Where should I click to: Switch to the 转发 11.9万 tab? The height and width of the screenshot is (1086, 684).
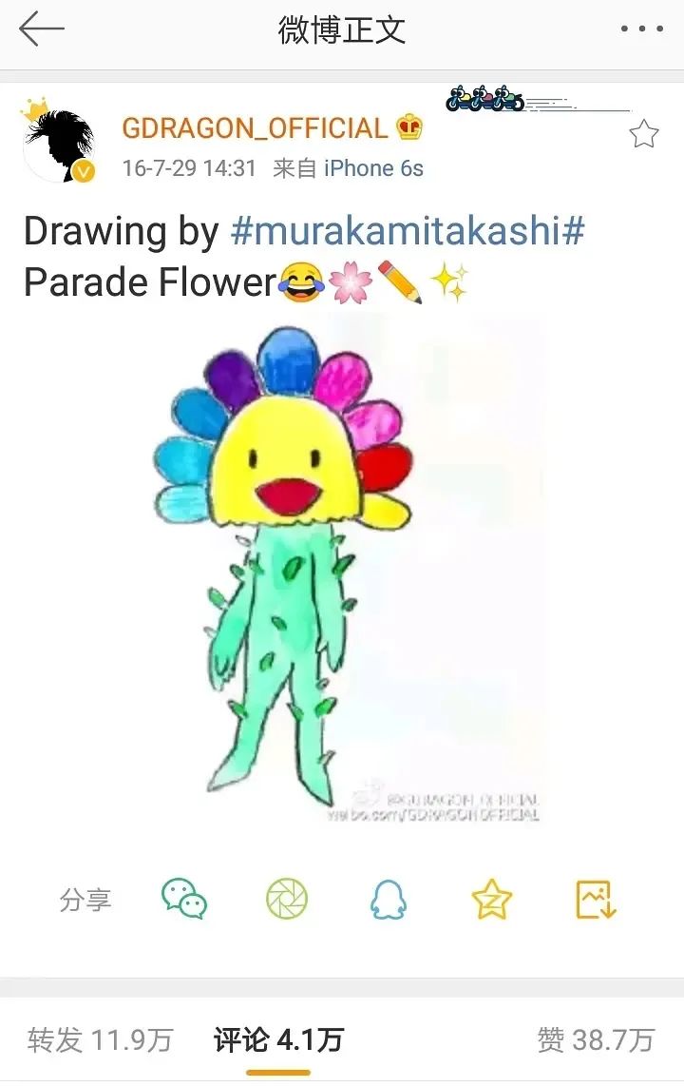click(x=100, y=1039)
